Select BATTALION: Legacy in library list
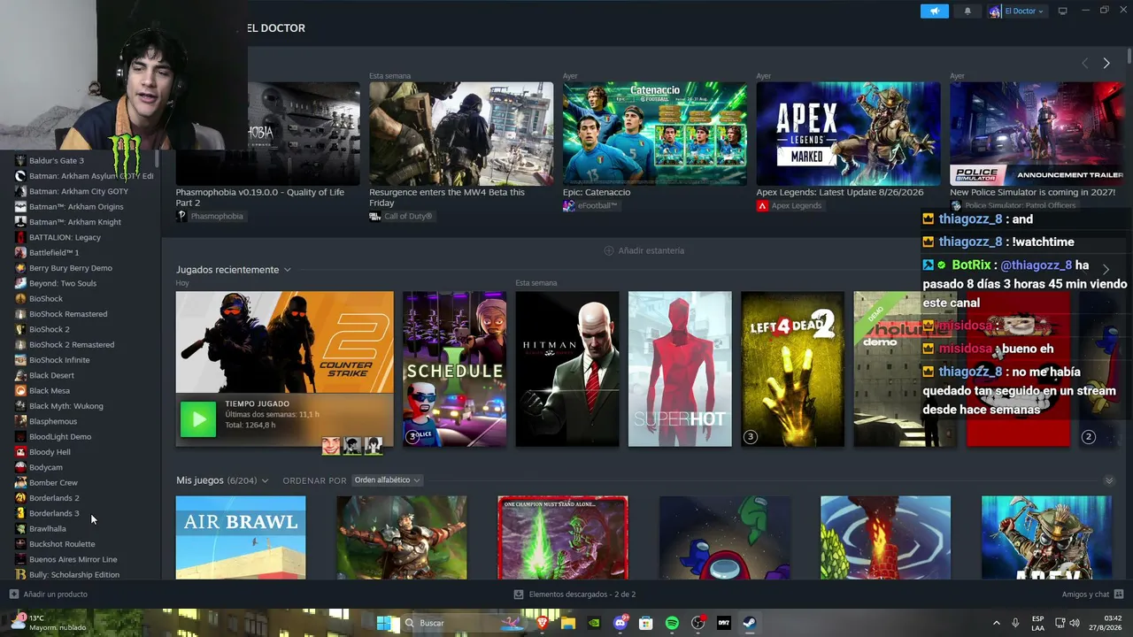Image resolution: width=1133 pixels, height=637 pixels. click(x=65, y=237)
